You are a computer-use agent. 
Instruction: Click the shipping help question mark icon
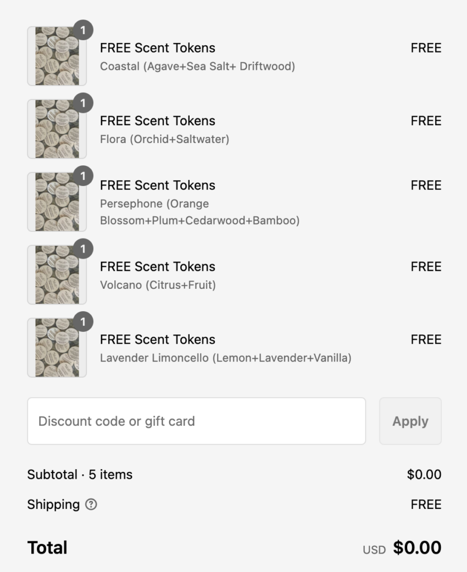click(x=91, y=504)
